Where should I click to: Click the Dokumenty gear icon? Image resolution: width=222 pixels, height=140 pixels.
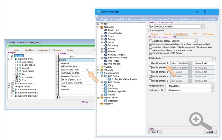(x=106, y=45)
